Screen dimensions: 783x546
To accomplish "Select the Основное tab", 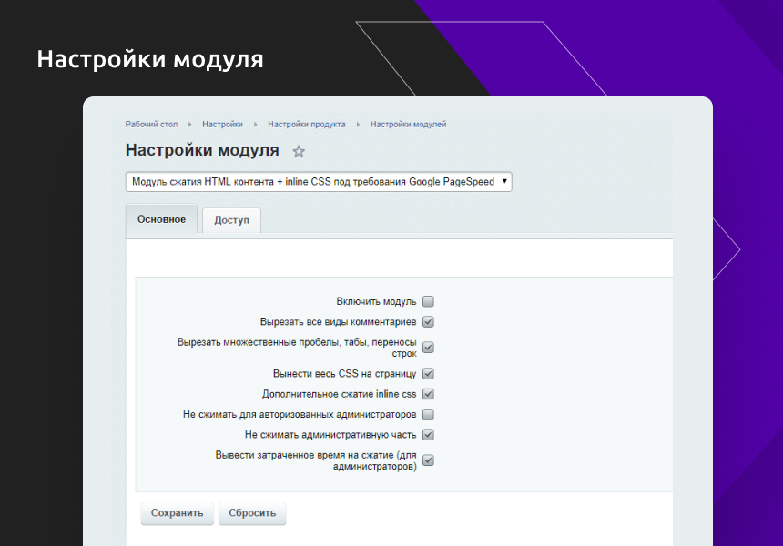I will click(161, 220).
